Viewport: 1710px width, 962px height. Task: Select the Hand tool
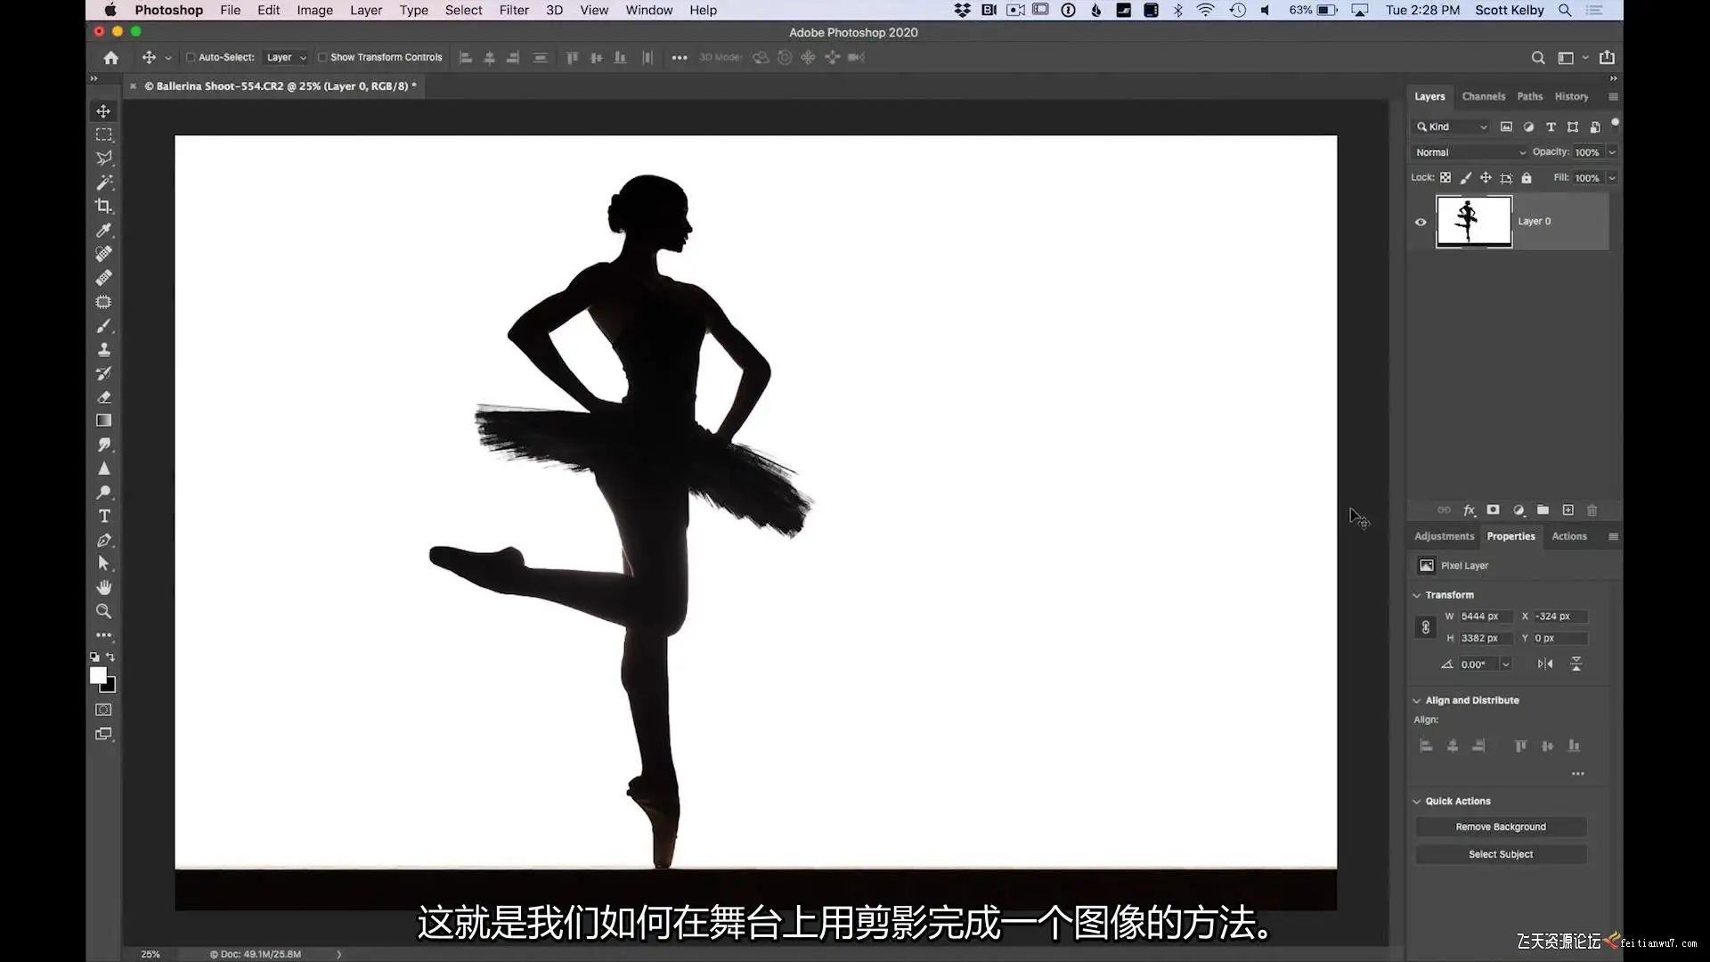(x=104, y=587)
